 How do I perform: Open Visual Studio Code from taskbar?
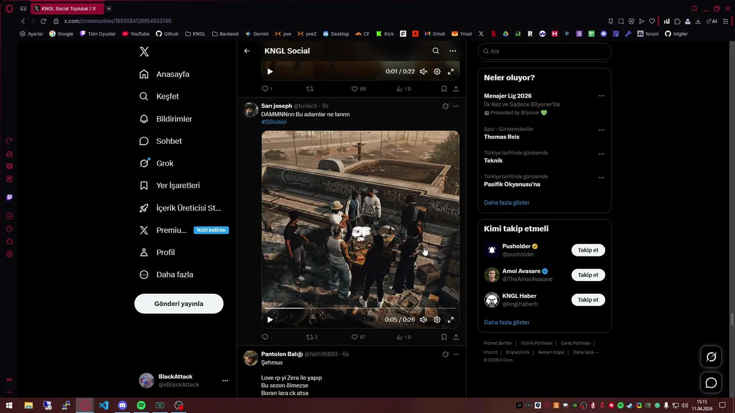[103, 406]
